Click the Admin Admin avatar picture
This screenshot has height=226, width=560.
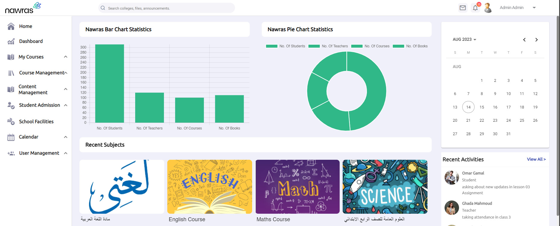(488, 8)
